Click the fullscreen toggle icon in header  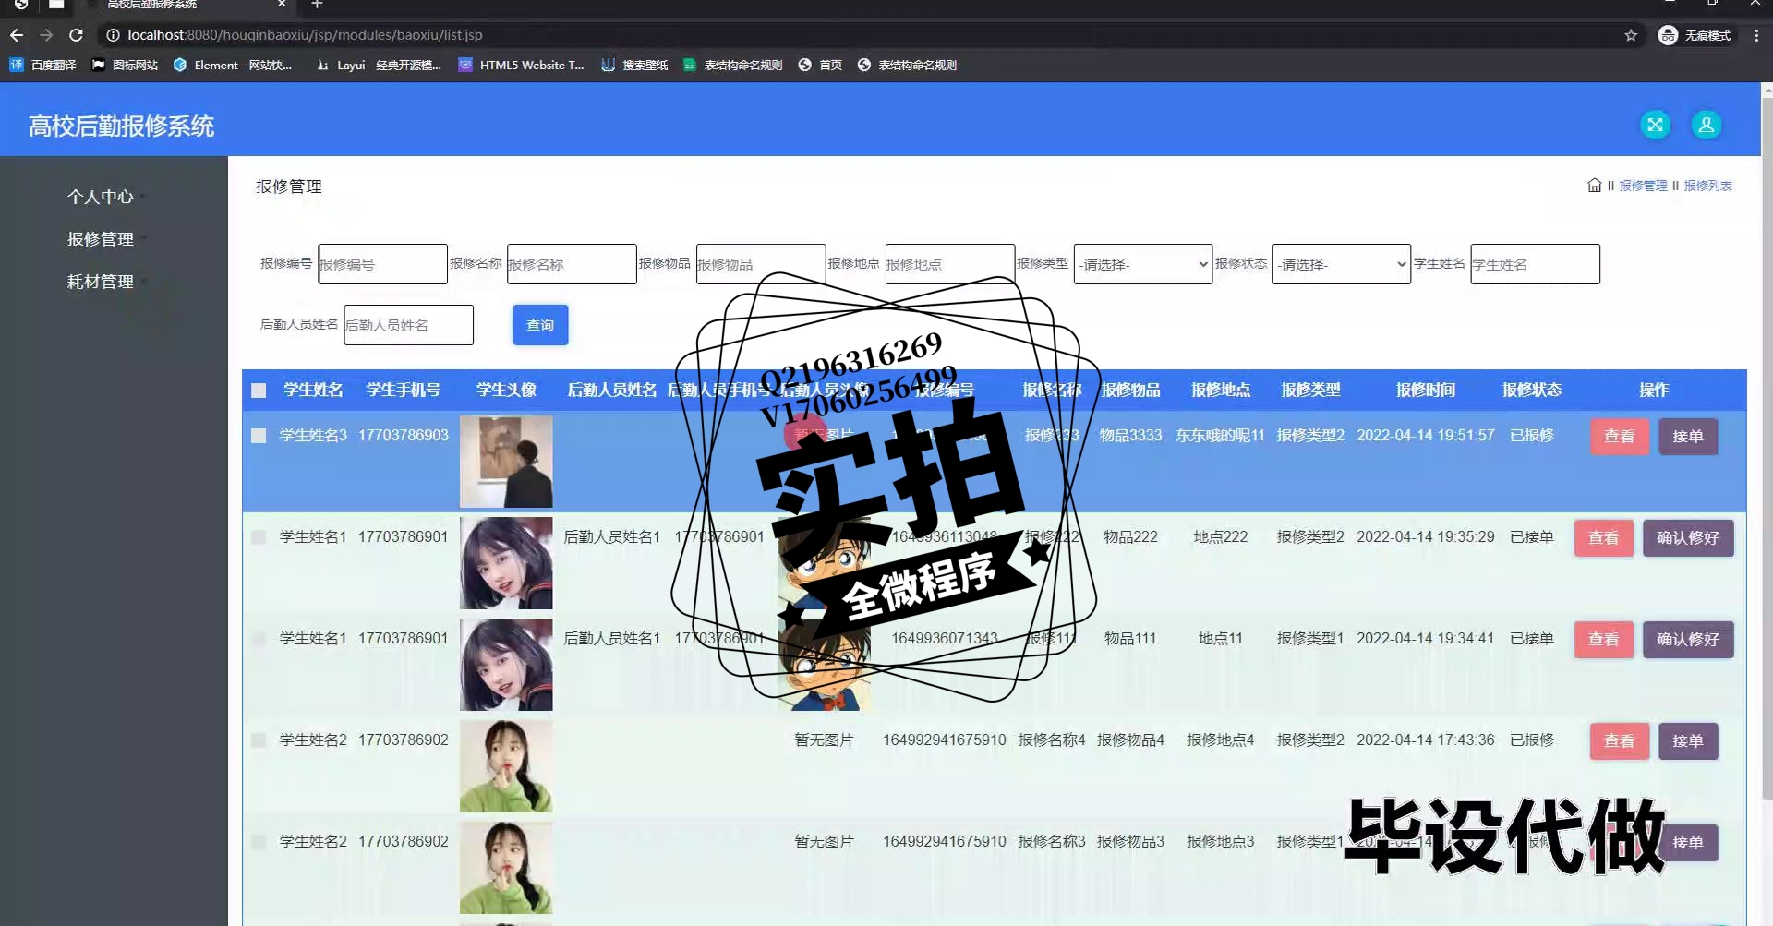coord(1655,125)
